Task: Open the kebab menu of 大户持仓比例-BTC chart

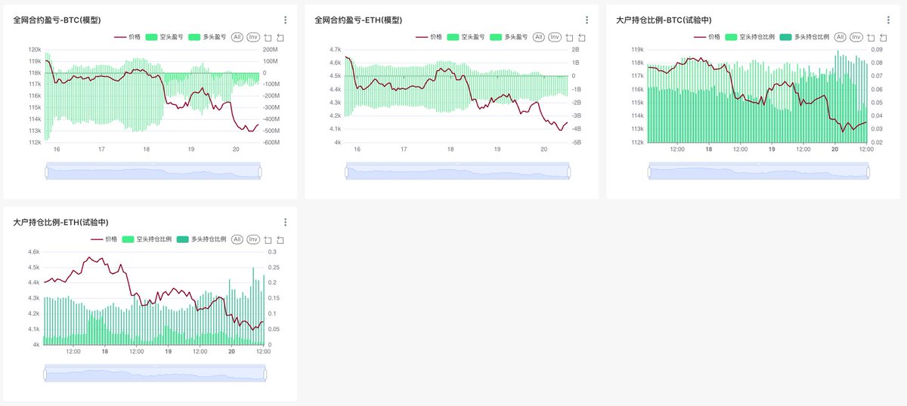Action: coord(888,20)
